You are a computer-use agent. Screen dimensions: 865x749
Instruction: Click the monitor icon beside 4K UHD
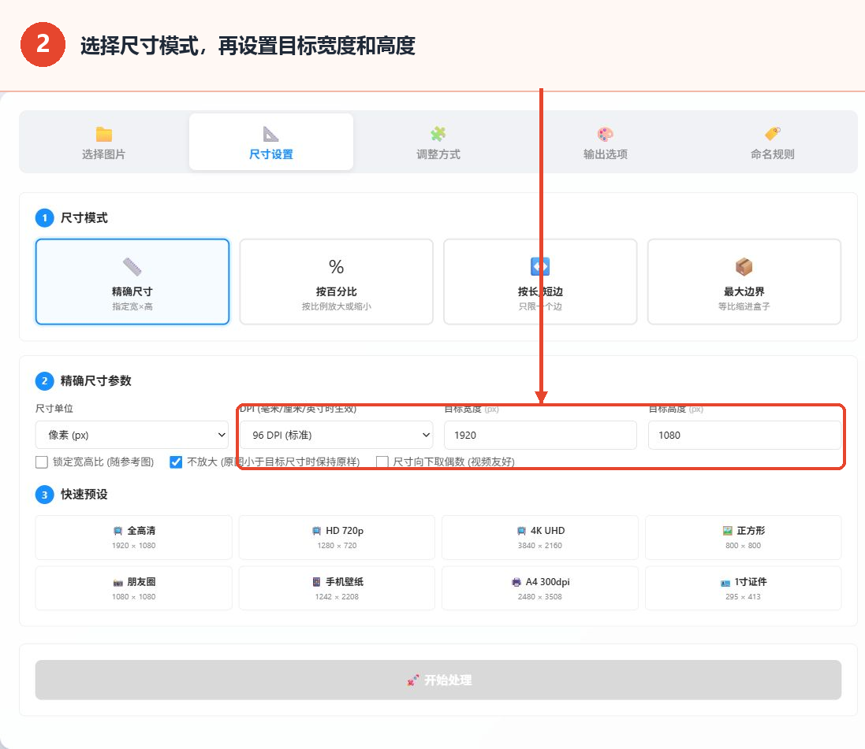tap(521, 531)
